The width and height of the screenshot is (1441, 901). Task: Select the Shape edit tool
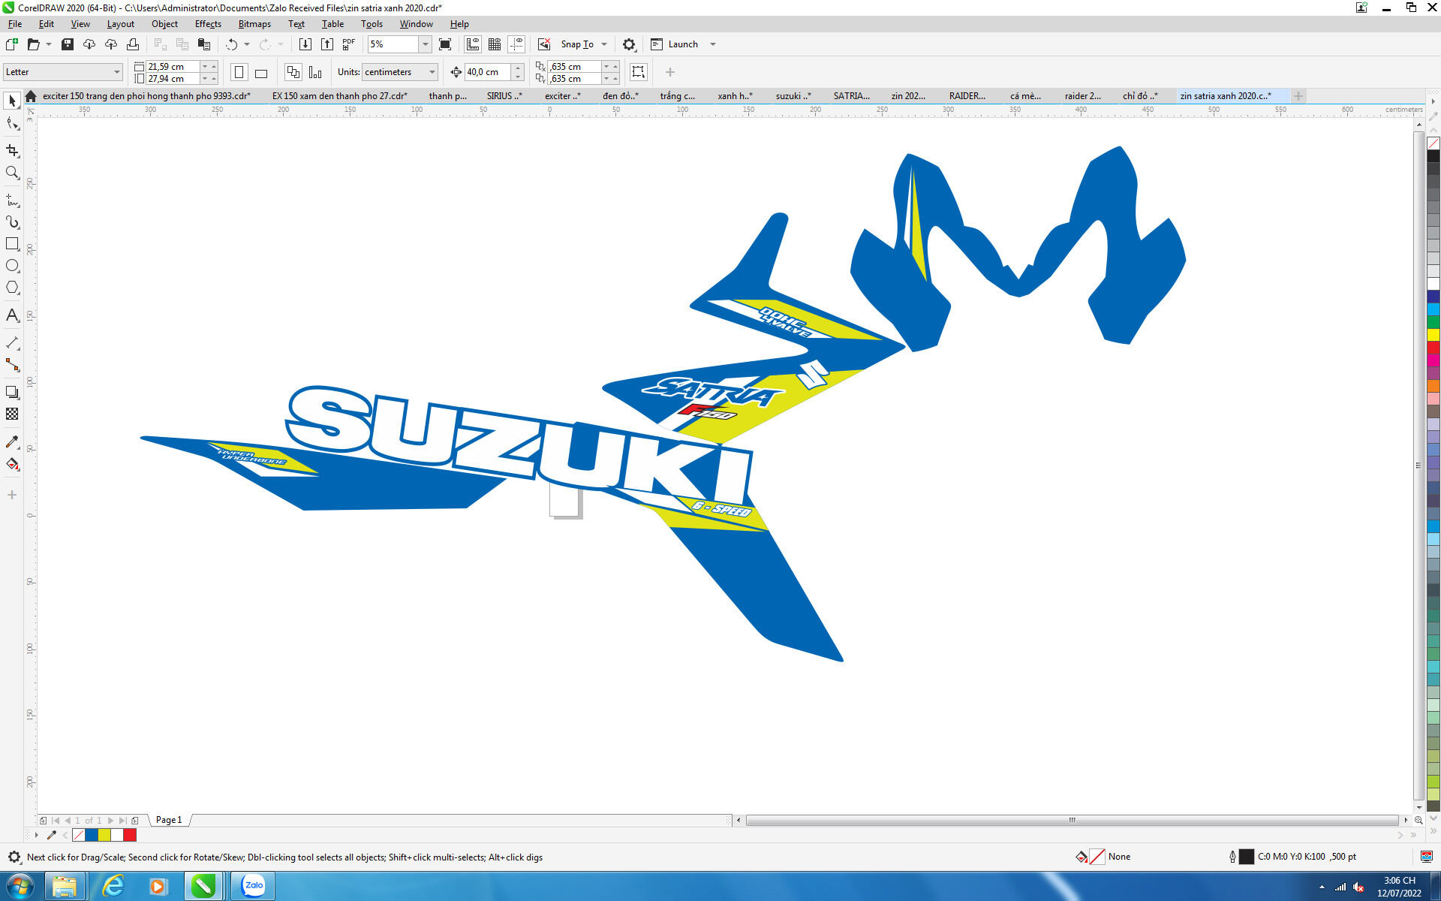tap(12, 123)
